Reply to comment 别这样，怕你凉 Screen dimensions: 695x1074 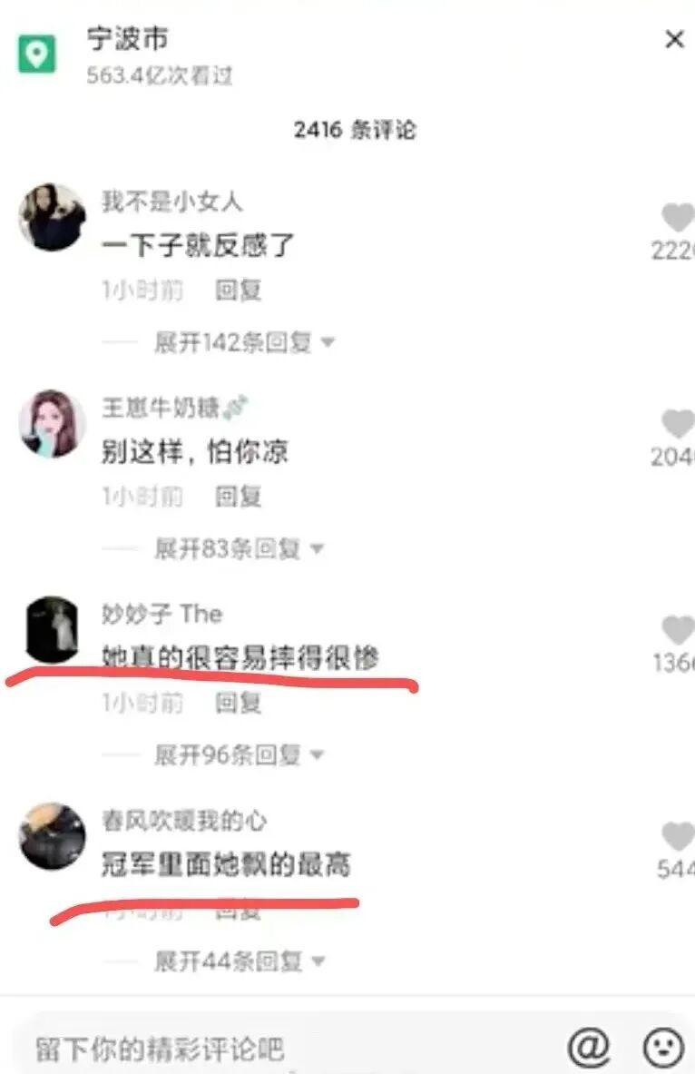[239, 496]
